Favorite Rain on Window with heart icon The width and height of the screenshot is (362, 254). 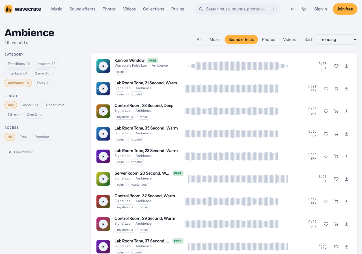tap(336, 66)
